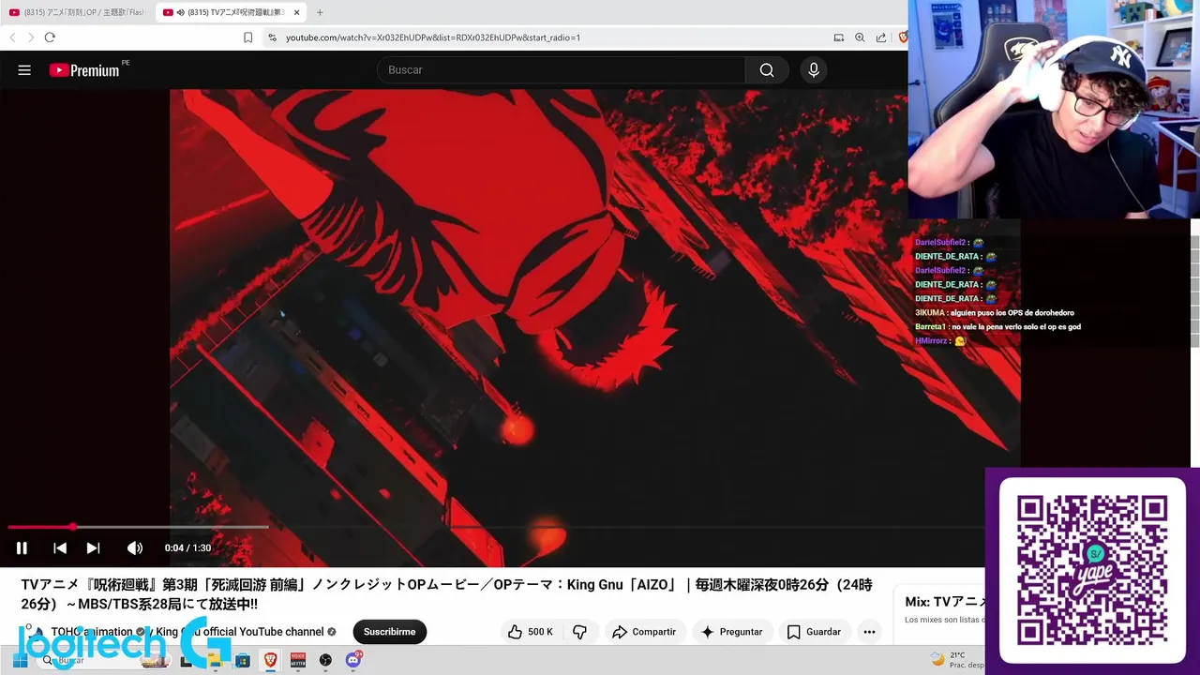Go to YouTube Premium home logo

click(x=85, y=70)
